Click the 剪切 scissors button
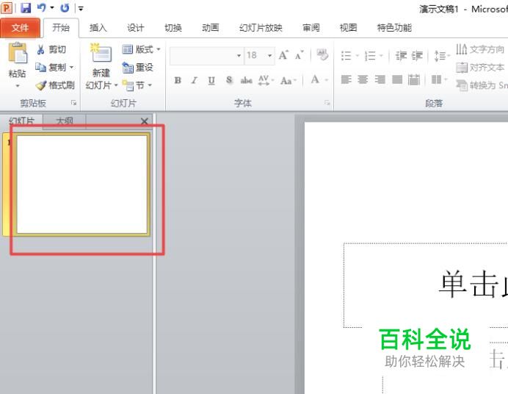The image size is (508, 394). tap(51, 49)
